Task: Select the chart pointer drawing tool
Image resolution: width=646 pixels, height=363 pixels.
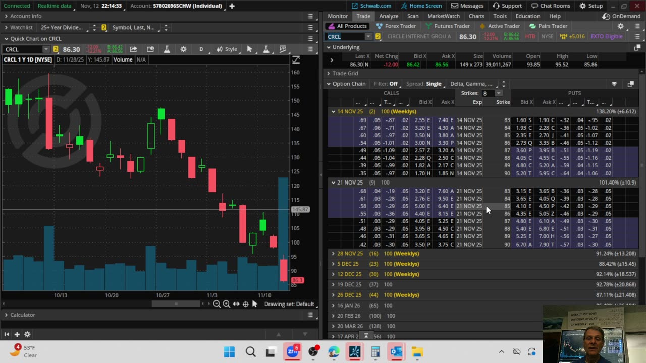Action: (x=249, y=49)
